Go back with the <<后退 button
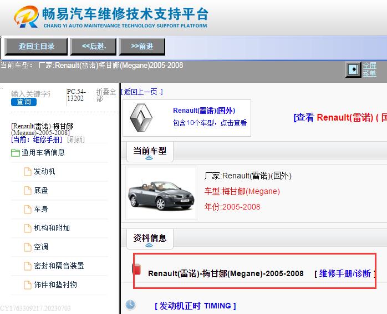 pyautogui.click(x=93, y=47)
